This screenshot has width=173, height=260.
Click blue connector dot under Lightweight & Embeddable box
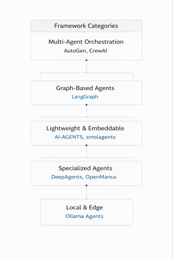coord(86,145)
